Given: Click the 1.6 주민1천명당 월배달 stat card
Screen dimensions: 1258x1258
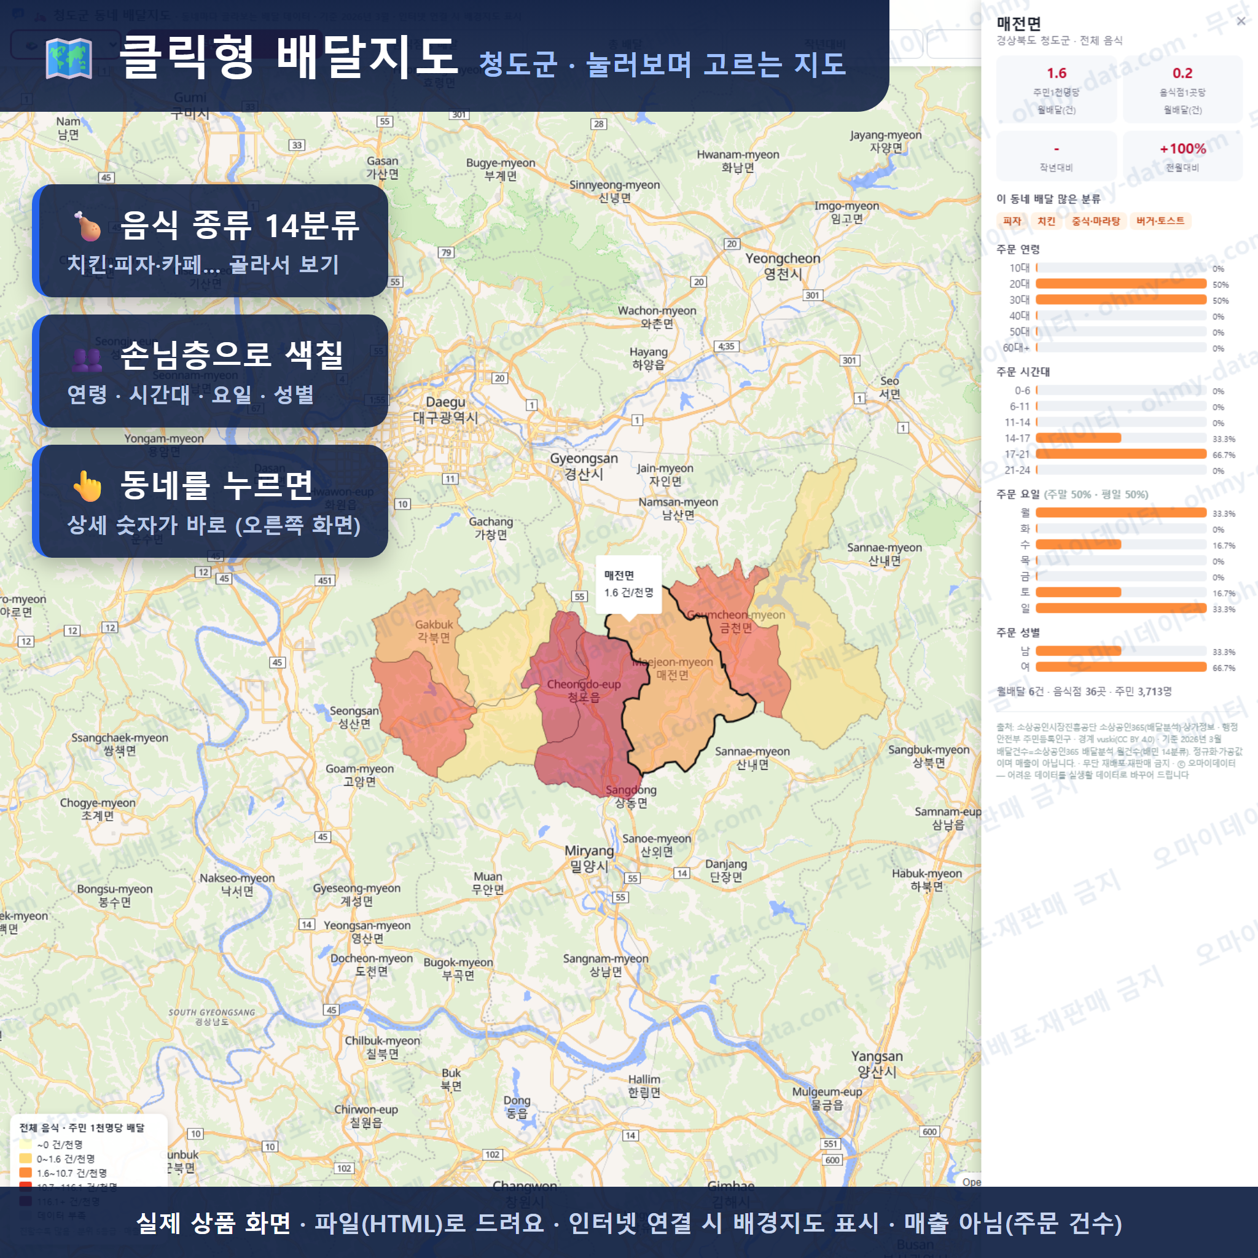Looking at the screenshot, I should click(1056, 89).
